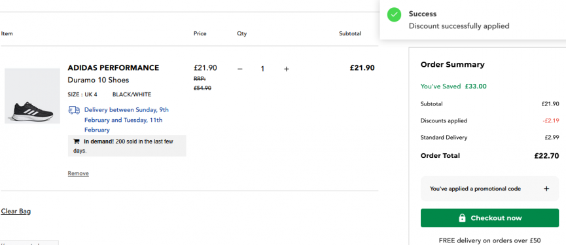The height and width of the screenshot is (245, 566).
Task: Click the Price column header
Action: click(x=200, y=33)
